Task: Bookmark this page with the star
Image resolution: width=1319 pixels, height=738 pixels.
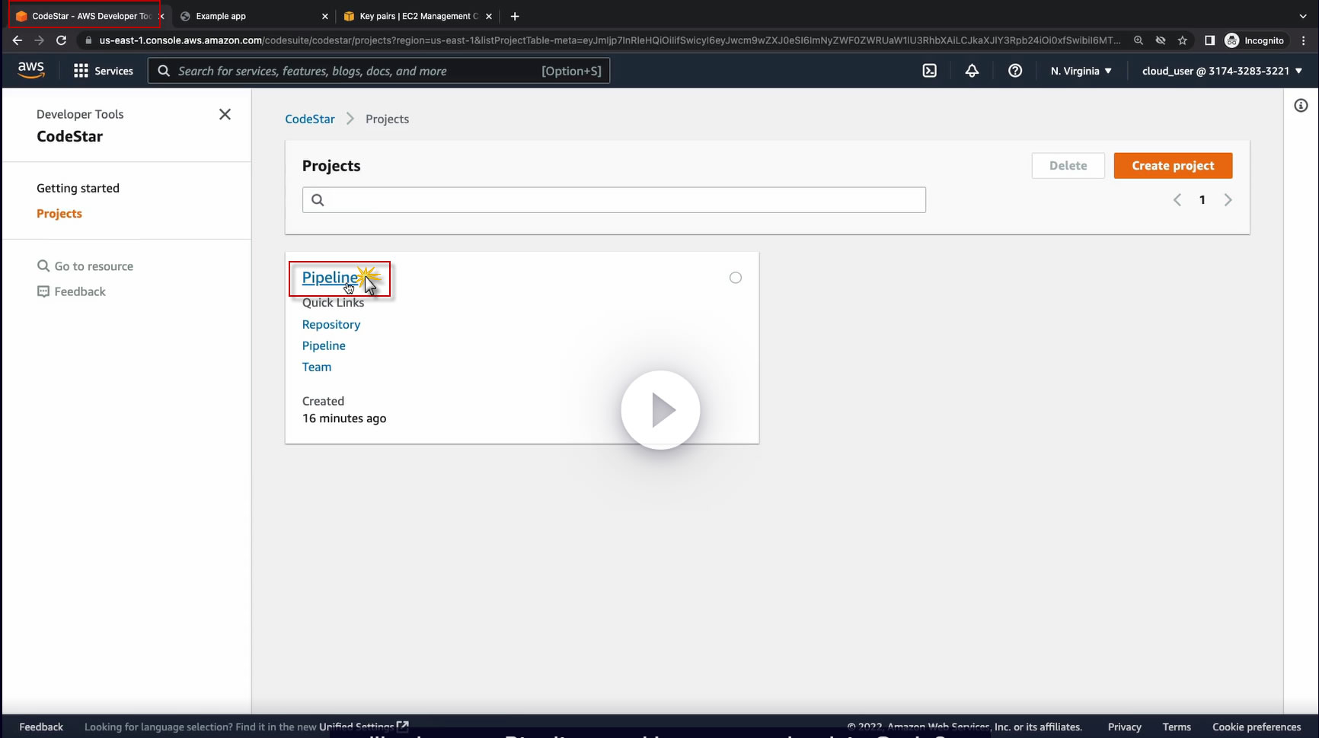Action: click(1183, 40)
